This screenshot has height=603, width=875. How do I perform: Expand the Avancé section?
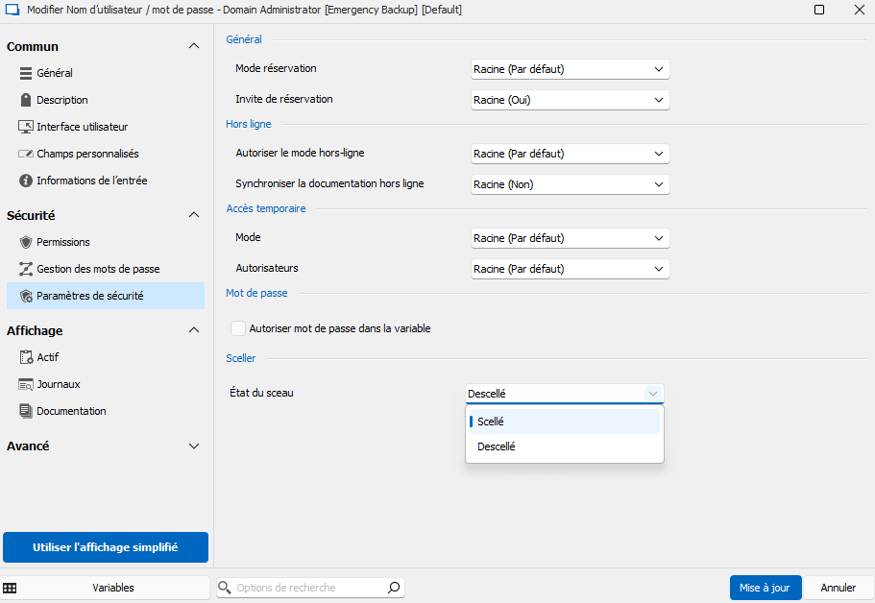click(x=192, y=446)
